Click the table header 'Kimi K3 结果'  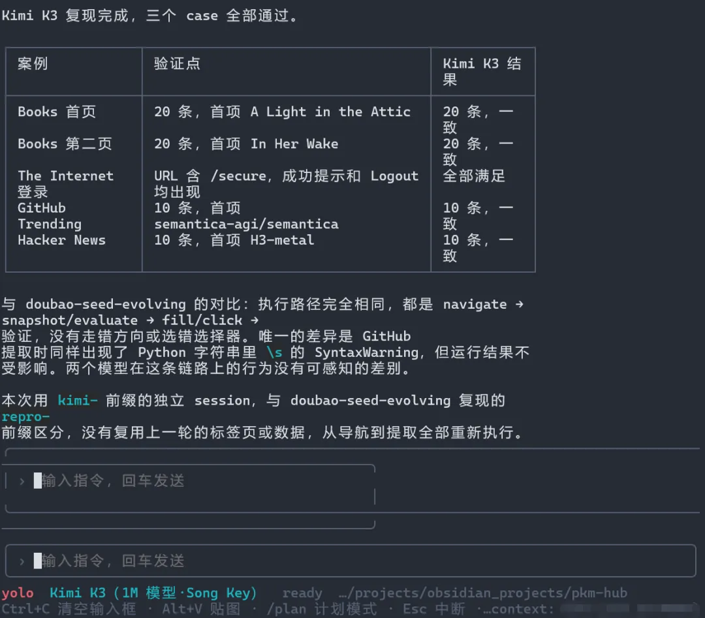click(x=482, y=72)
